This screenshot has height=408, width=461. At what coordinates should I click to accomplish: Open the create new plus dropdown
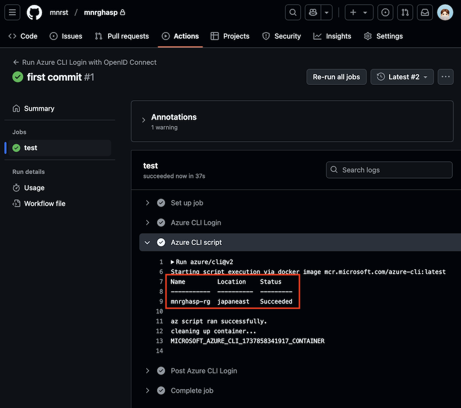359,12
